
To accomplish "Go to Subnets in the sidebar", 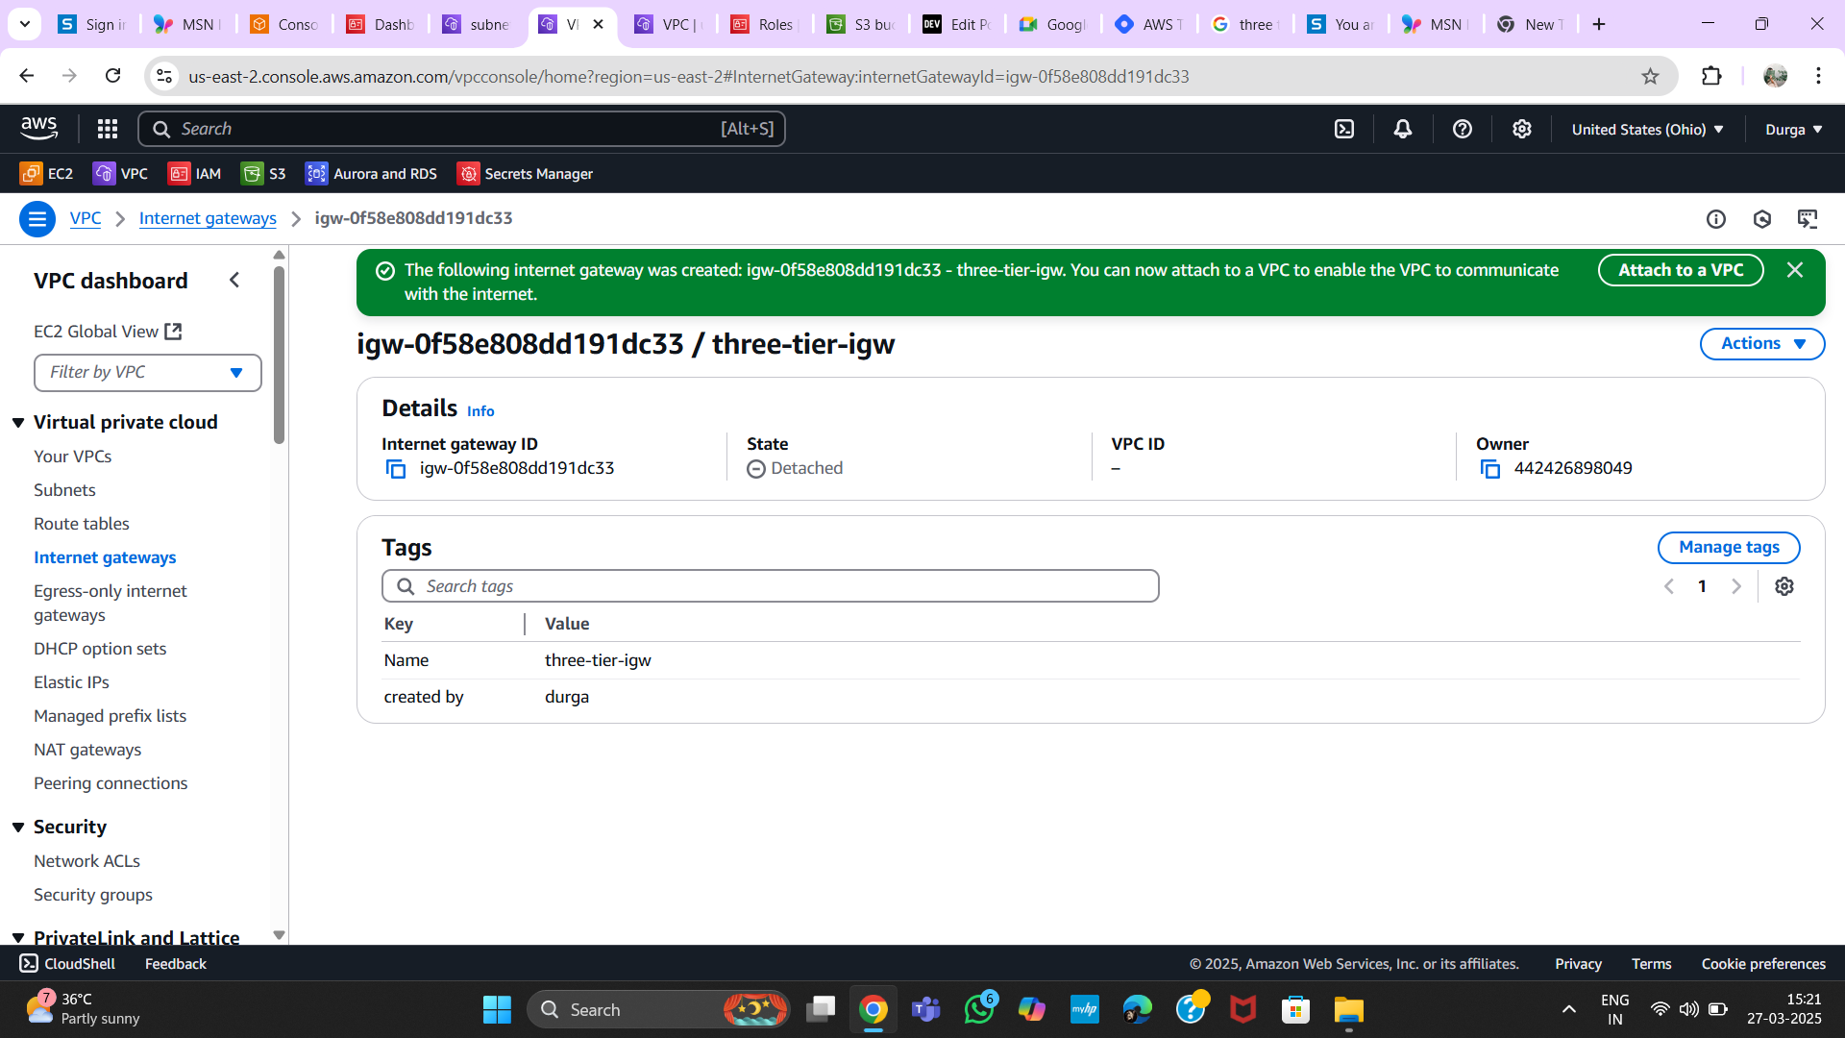I will [x=64, y=490].
